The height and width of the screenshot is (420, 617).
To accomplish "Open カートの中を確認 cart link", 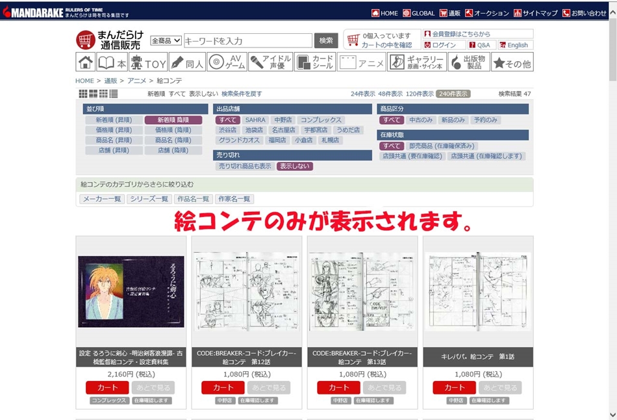I will (x=386, y=45).
